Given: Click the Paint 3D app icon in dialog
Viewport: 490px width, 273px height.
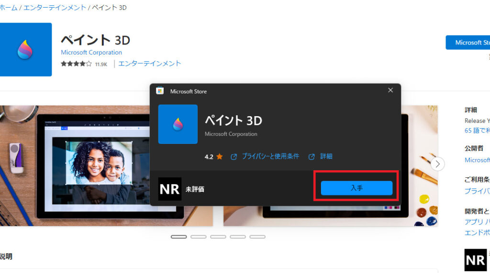Looking at the screenshot, I should click(x=178, y=124).
